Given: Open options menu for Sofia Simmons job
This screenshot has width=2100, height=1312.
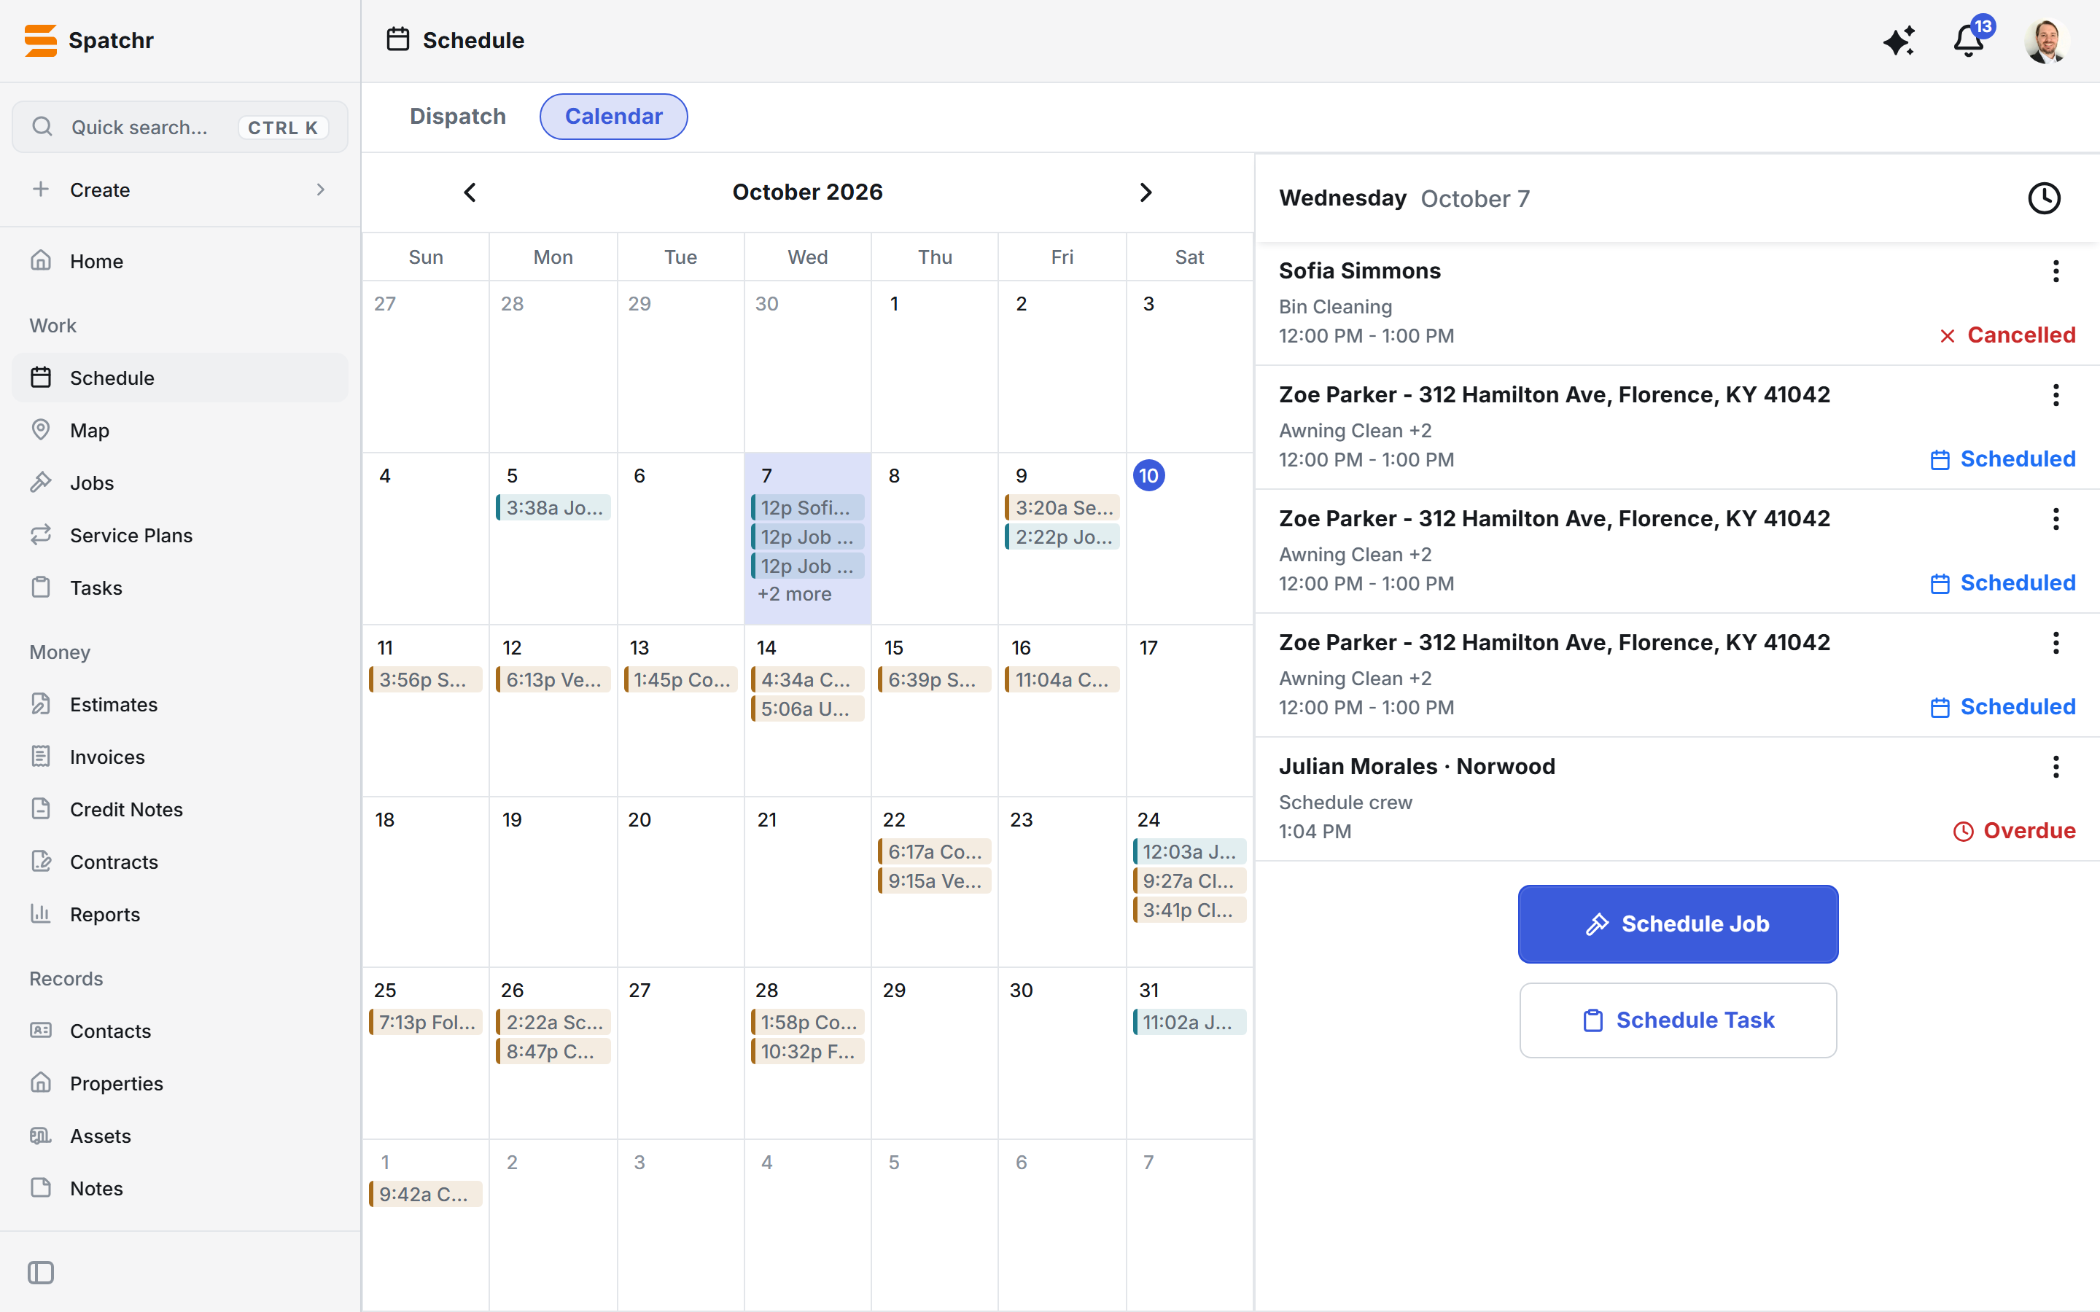Looking at the screenshot, I should [2055, 272].
